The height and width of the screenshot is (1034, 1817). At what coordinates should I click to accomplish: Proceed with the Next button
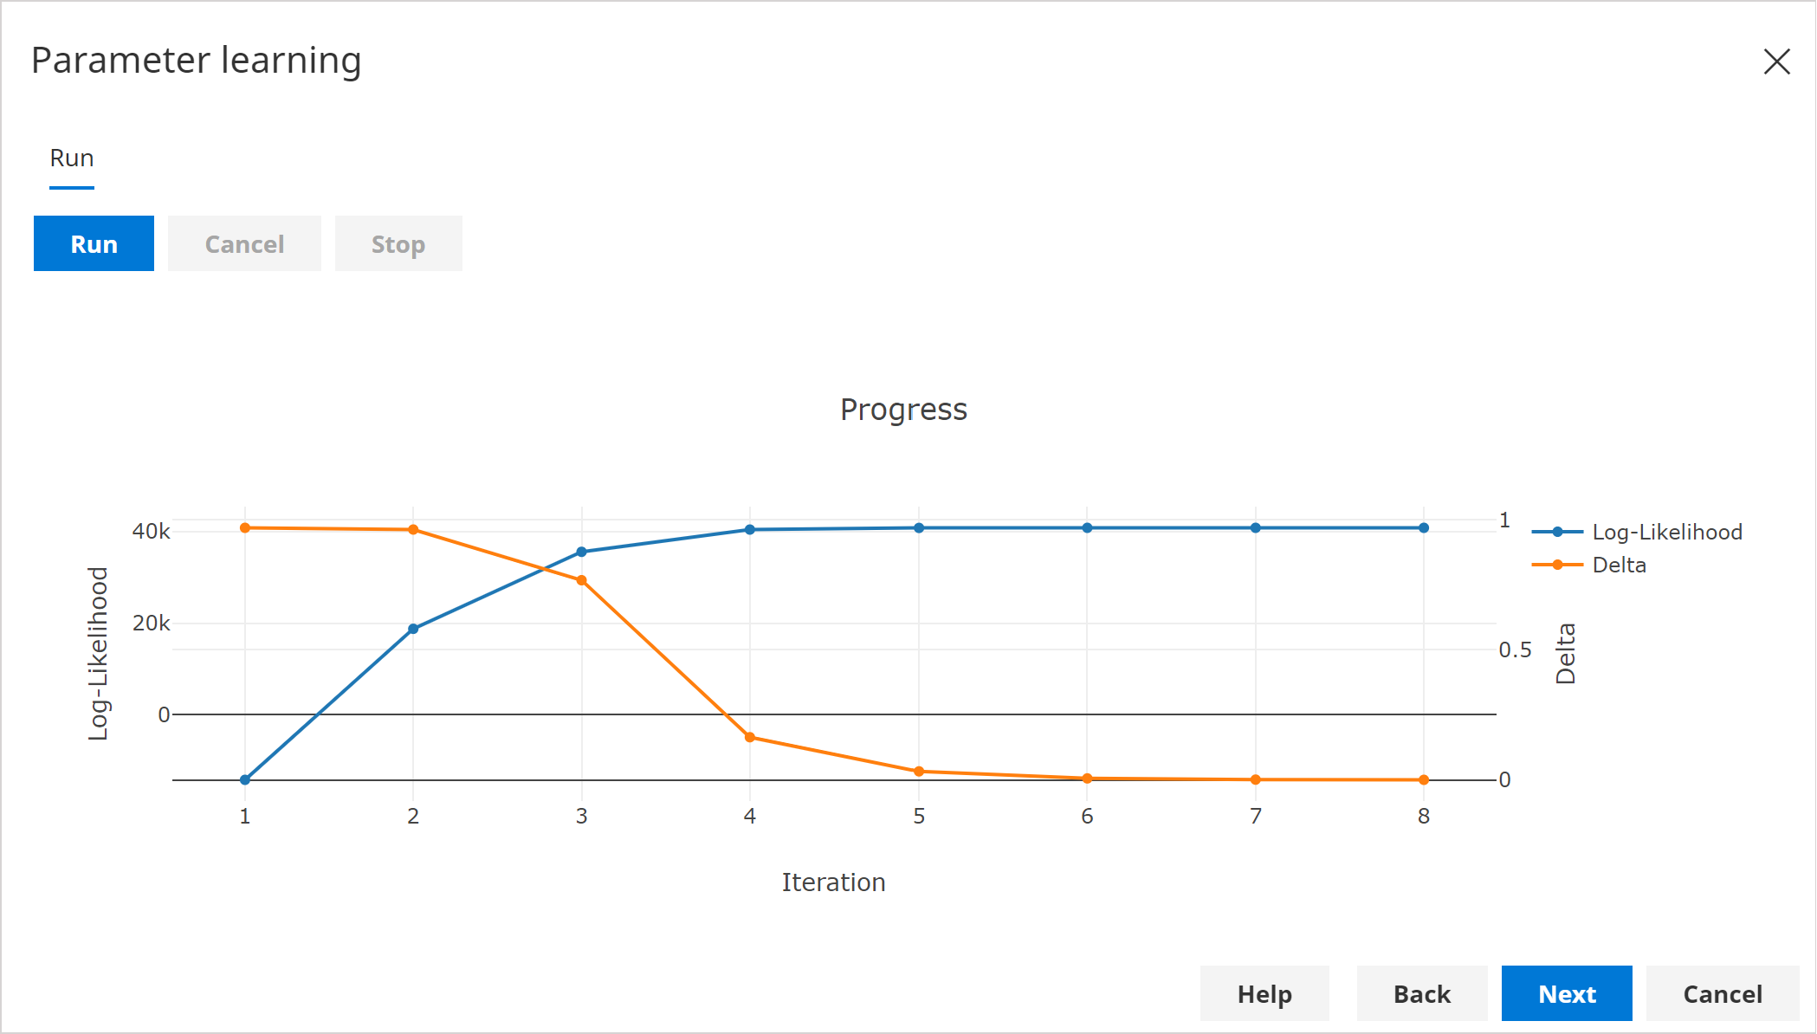pos(1567,994)
